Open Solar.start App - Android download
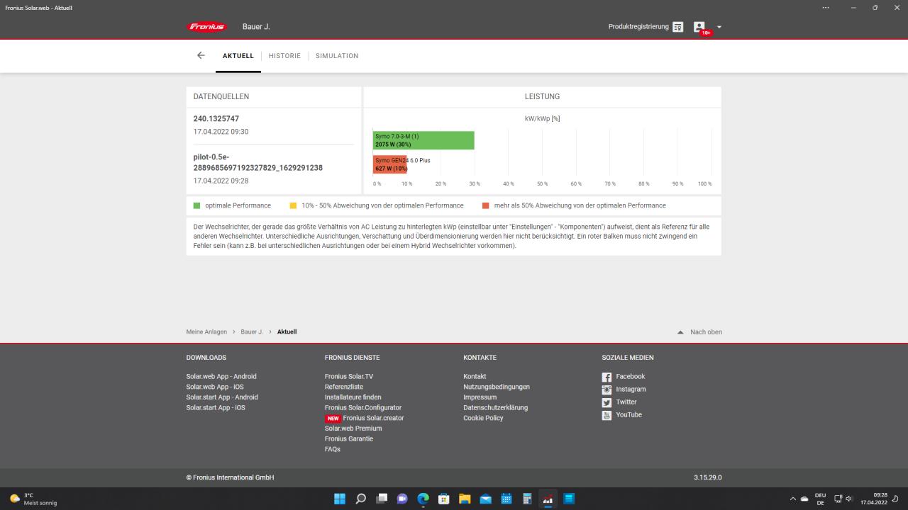This screenshot has width=908, height=510. (222, 397)
